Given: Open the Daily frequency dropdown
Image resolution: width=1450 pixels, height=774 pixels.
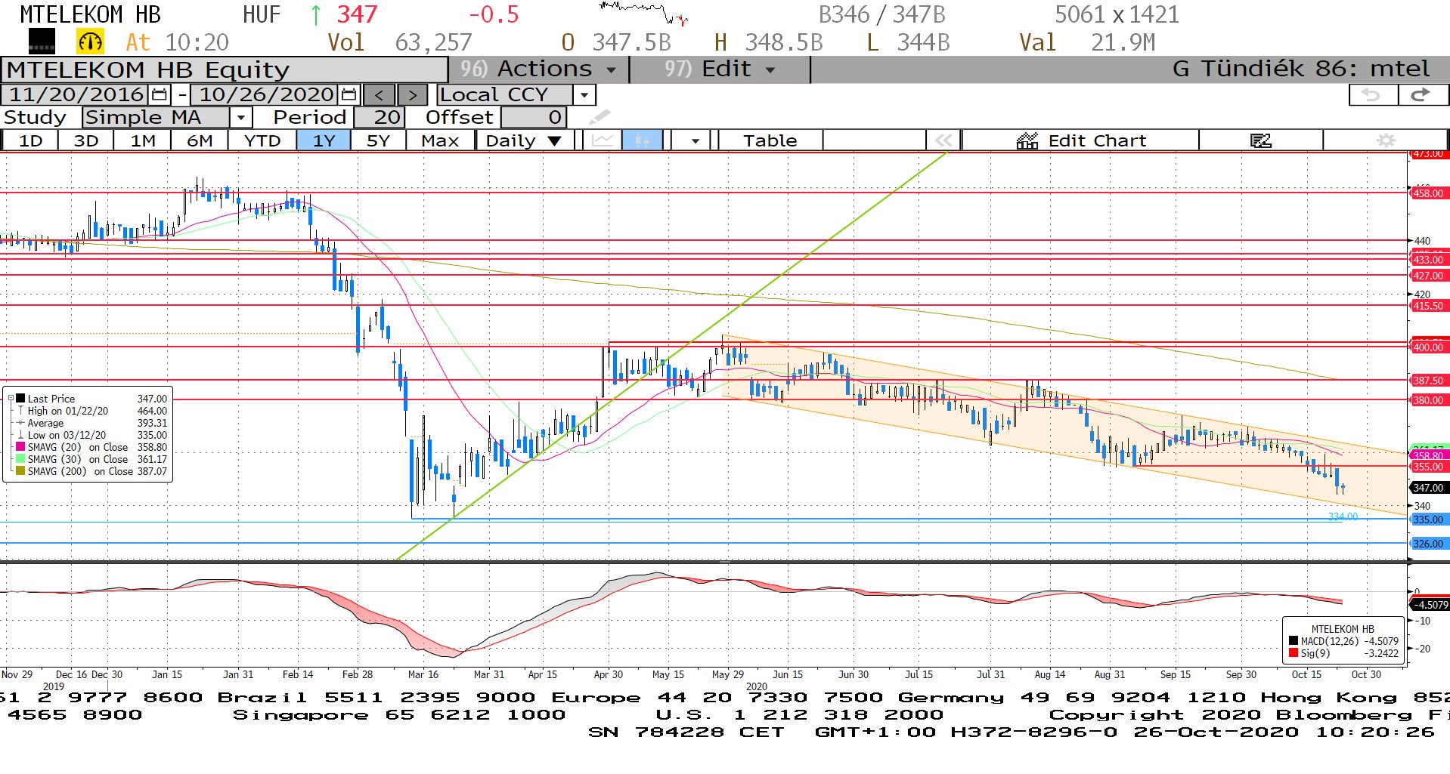Looking at the screenshot, I should point(523,140).
